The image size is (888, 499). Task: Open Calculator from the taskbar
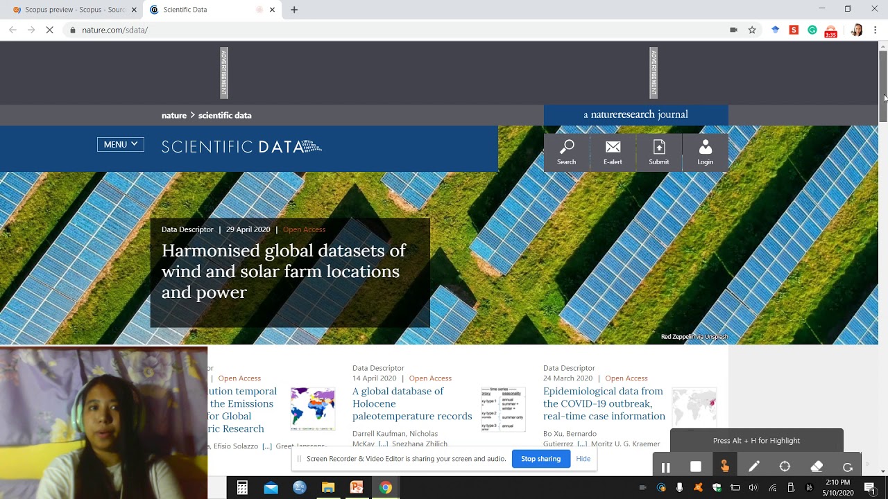[242, 488]
